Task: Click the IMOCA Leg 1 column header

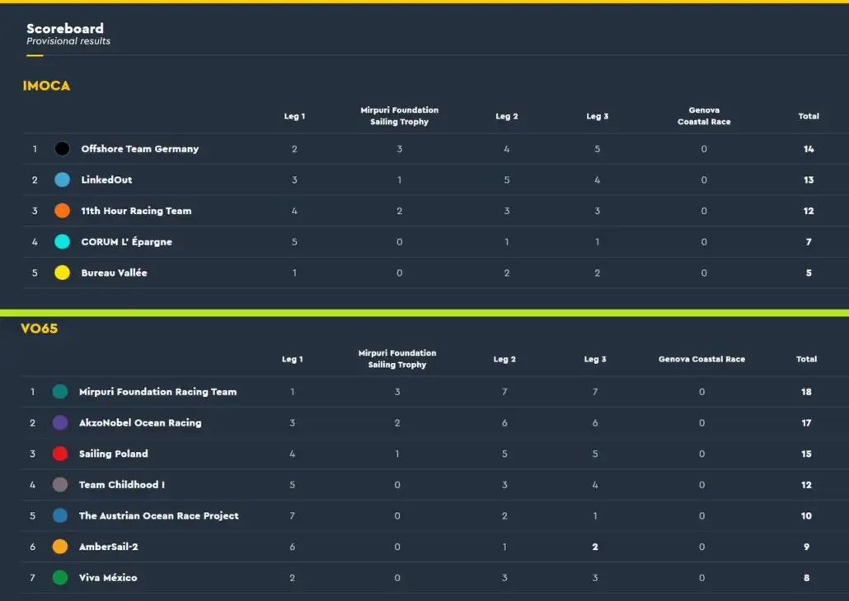Action: point(294,116)
